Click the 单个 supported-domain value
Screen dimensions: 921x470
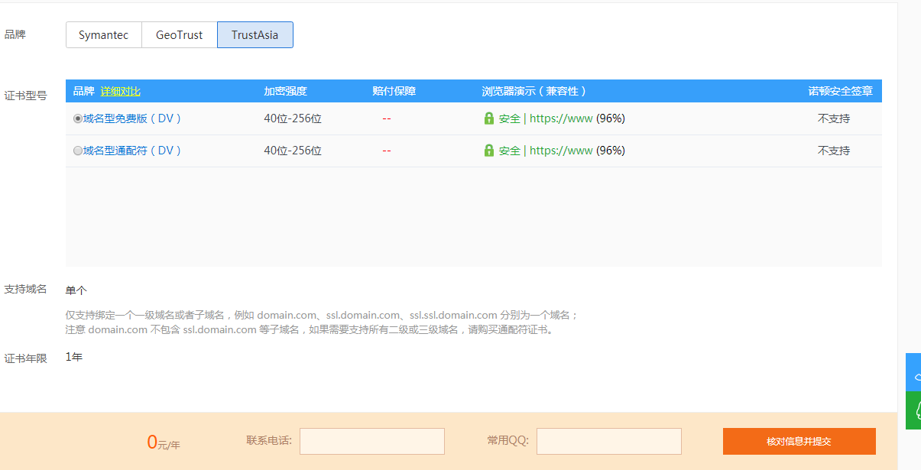pyautogui.click(x=76, y=290)
